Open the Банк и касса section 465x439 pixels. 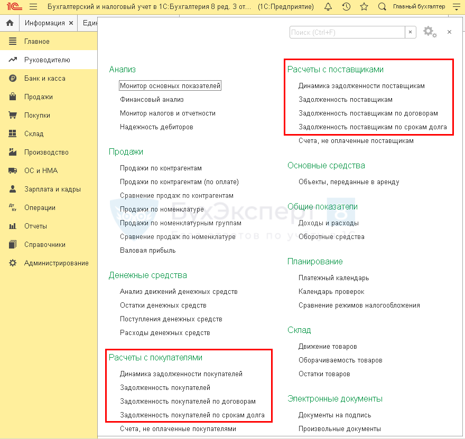[44, 78]
